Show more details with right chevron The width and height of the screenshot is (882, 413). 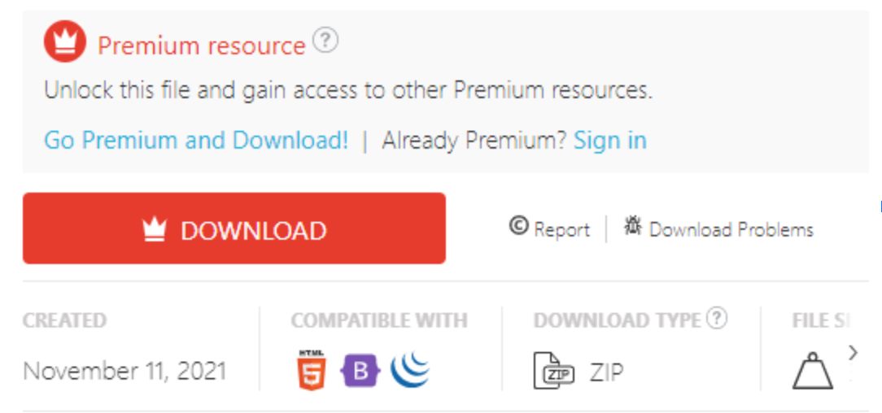coord(853,352)
